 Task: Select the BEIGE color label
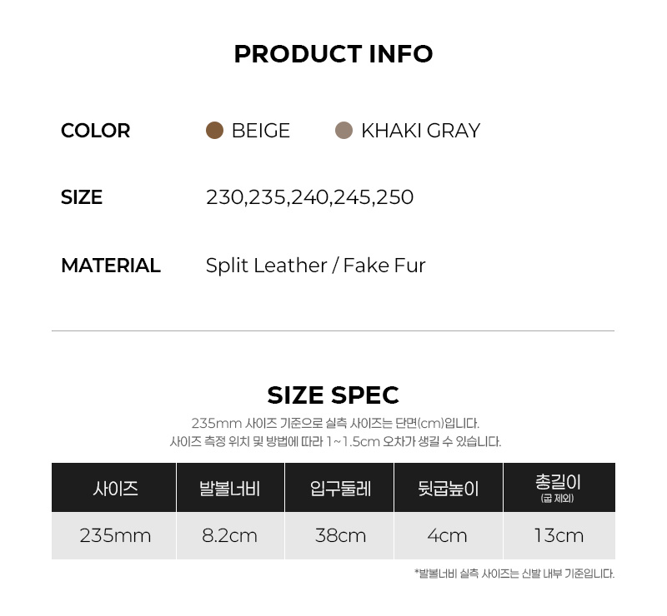[260, 131]
